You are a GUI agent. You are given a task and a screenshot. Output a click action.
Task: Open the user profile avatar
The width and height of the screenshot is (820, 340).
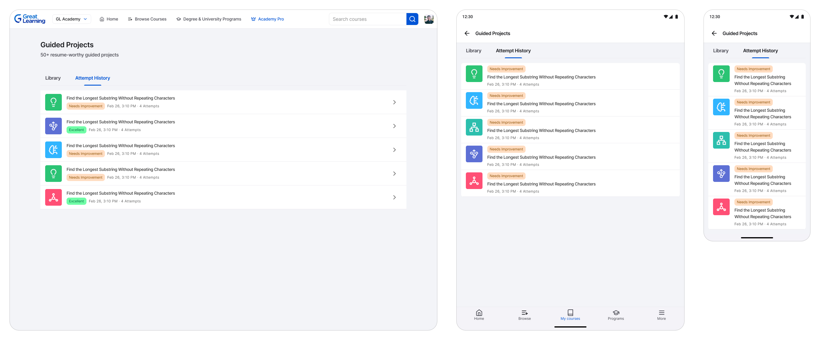click(x=428, y=19)
